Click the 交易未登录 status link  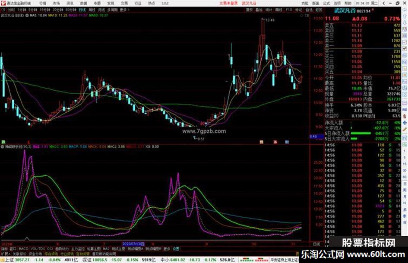click(x=228, y=3)
